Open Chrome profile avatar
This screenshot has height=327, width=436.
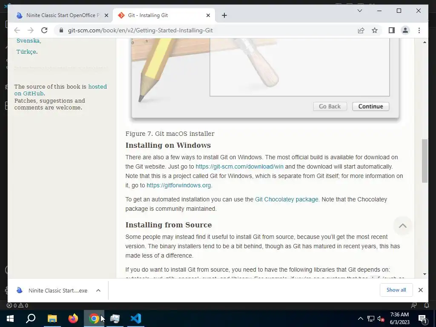click(405, 30)
